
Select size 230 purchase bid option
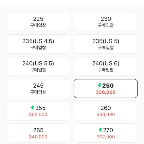tap(106, 22)
